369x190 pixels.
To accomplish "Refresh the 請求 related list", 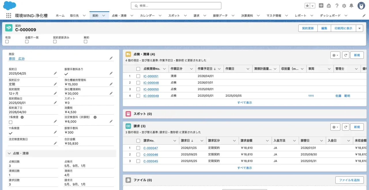I will tap(346, 127).
